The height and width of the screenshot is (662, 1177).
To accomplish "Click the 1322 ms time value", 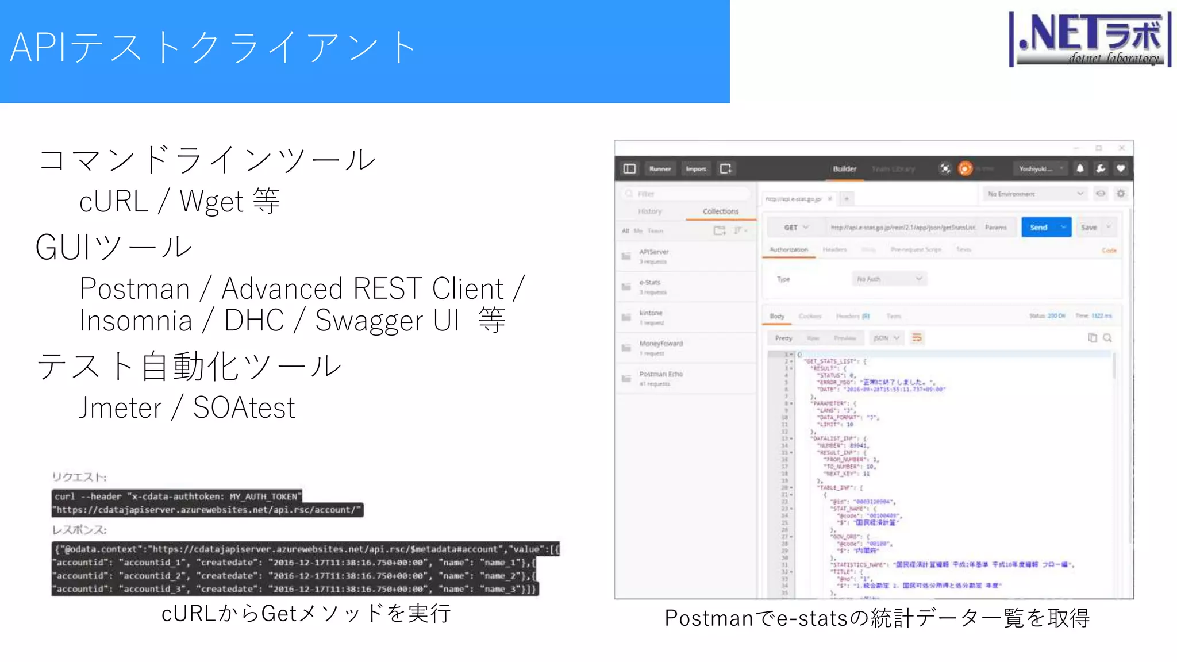I will coord(1102,316).
